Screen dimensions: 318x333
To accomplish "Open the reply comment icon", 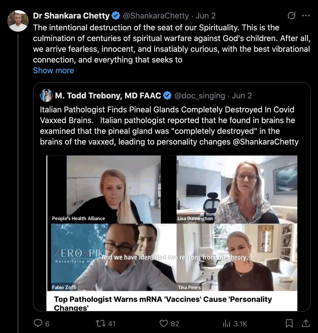I will click(38, 323).
